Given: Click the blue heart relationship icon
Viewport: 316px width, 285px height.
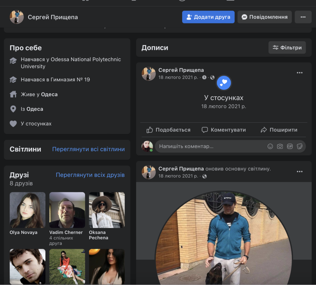Looking at the screenshot, I should (x=224, y=83).
